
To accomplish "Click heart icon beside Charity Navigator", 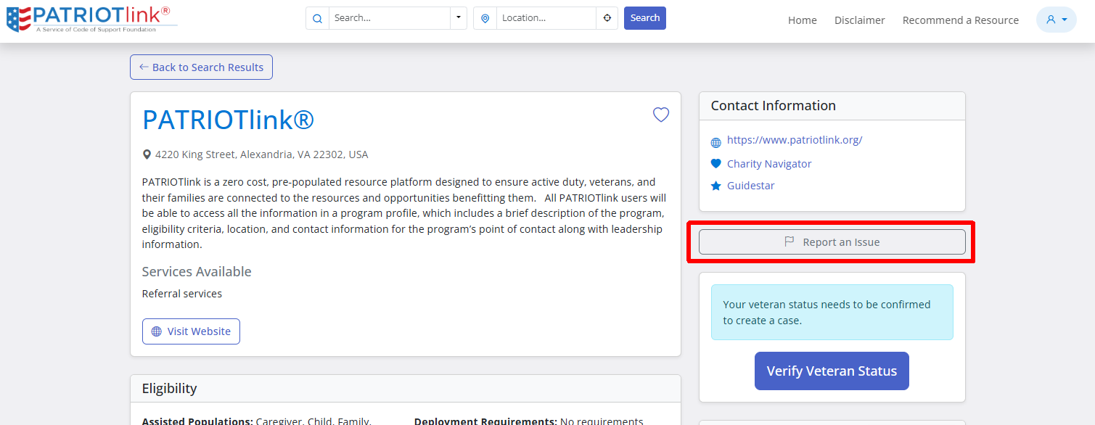I will 716,164.
